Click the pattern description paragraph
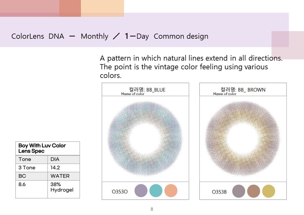 tap(191, 67)
